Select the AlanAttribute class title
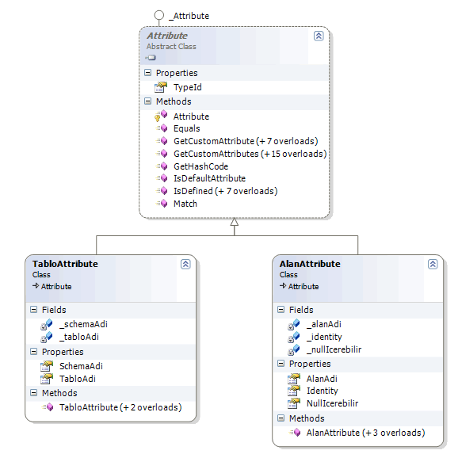 pyautogui.click(x=310, y=264)
